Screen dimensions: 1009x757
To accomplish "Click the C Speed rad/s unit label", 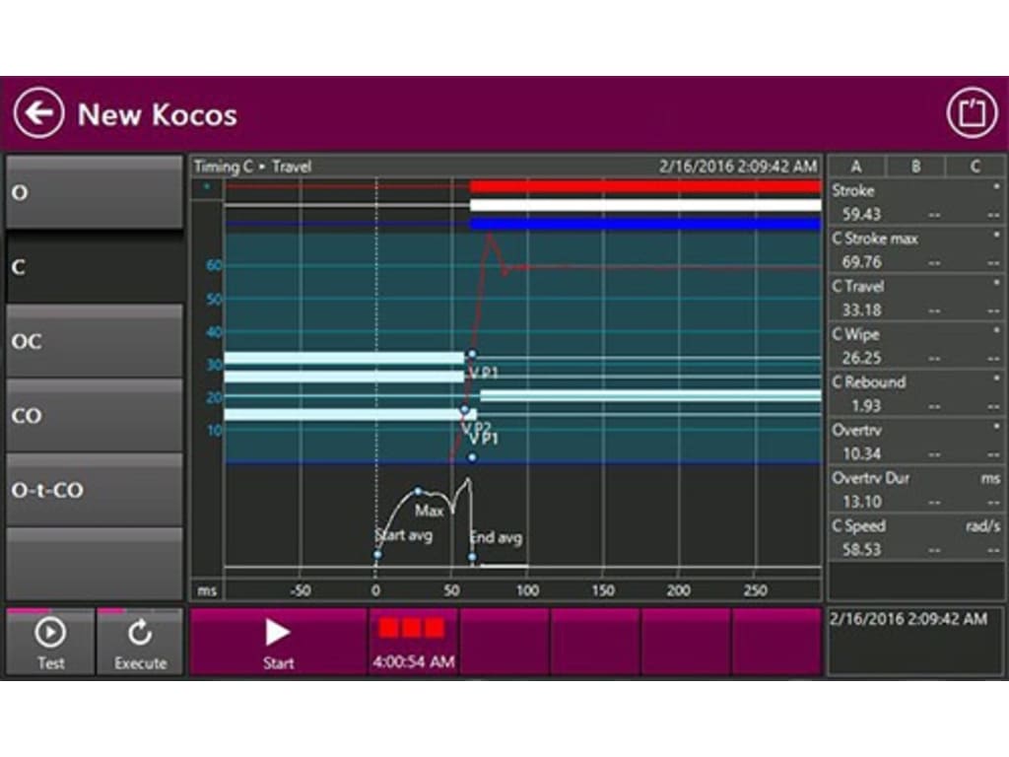I will tap(982, 526).
